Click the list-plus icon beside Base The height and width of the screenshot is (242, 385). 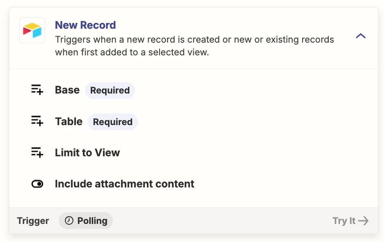click(x=37, y=89)
